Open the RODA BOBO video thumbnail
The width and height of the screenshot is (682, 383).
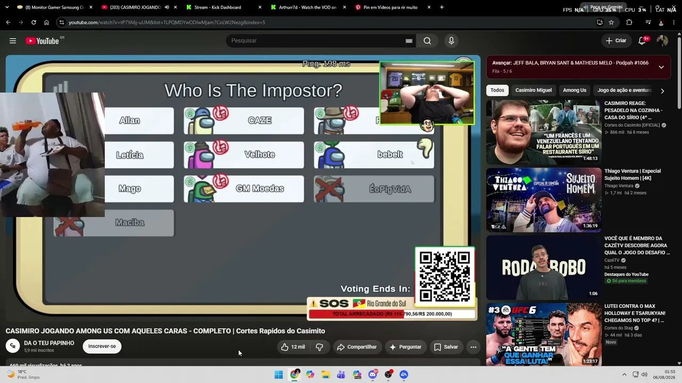543,268
